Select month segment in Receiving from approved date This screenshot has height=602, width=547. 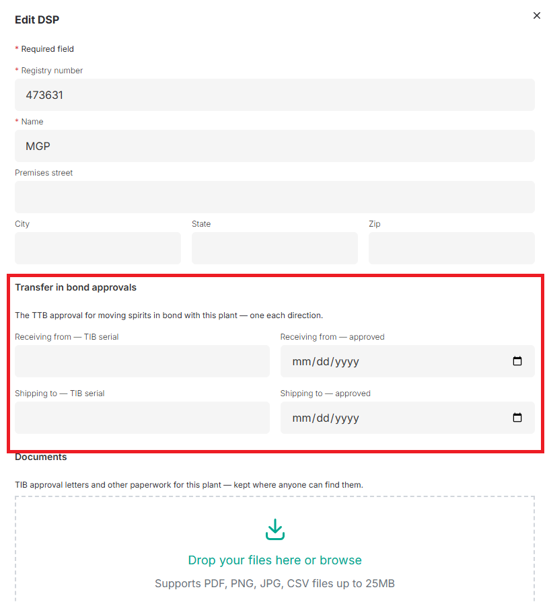(x=301, y=362)
